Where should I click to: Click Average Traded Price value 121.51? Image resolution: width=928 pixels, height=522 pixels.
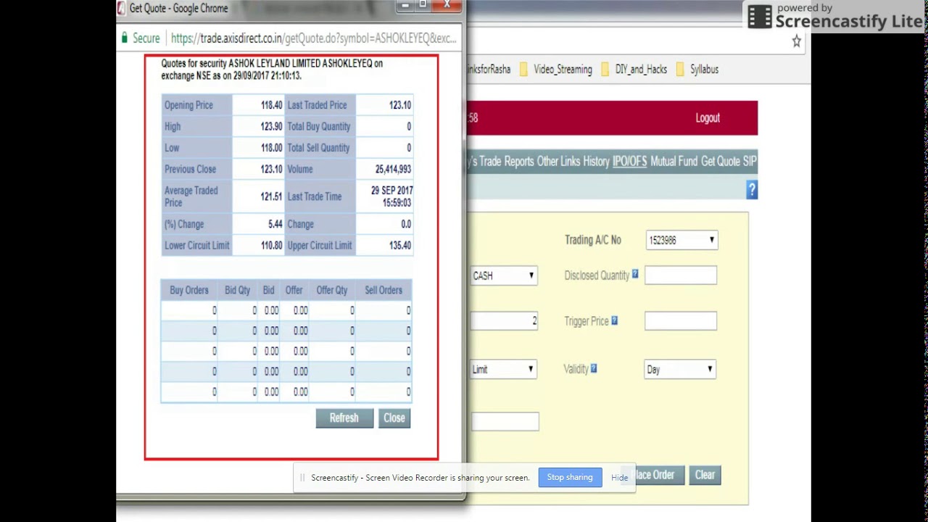(271, 196)
